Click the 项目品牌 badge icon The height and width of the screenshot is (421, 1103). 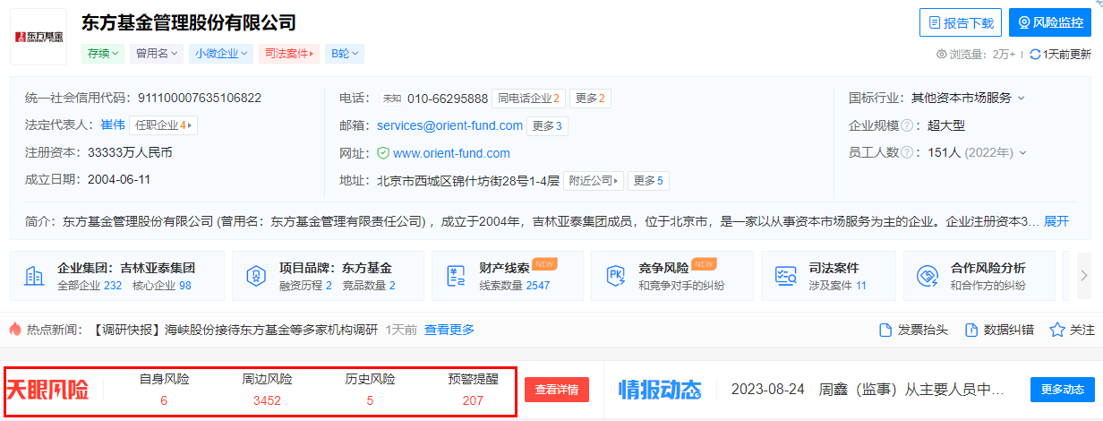257,276
